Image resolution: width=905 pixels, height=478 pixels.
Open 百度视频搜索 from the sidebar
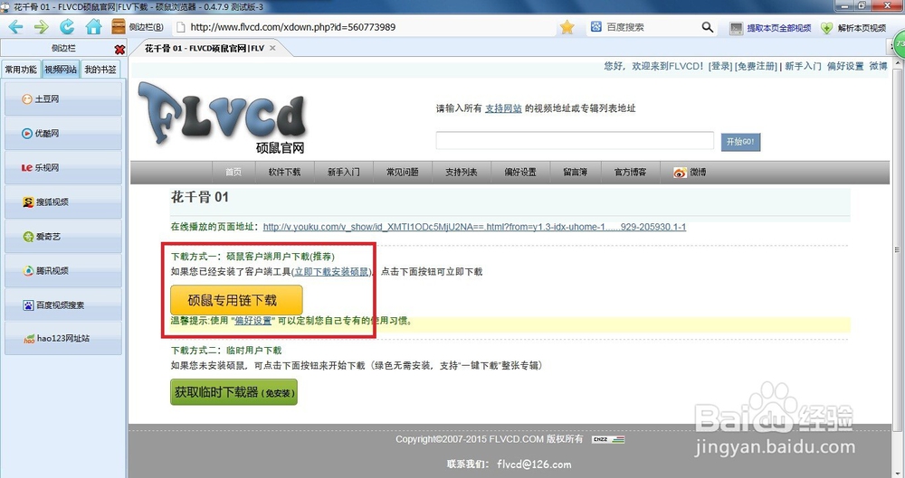point(63,305)
